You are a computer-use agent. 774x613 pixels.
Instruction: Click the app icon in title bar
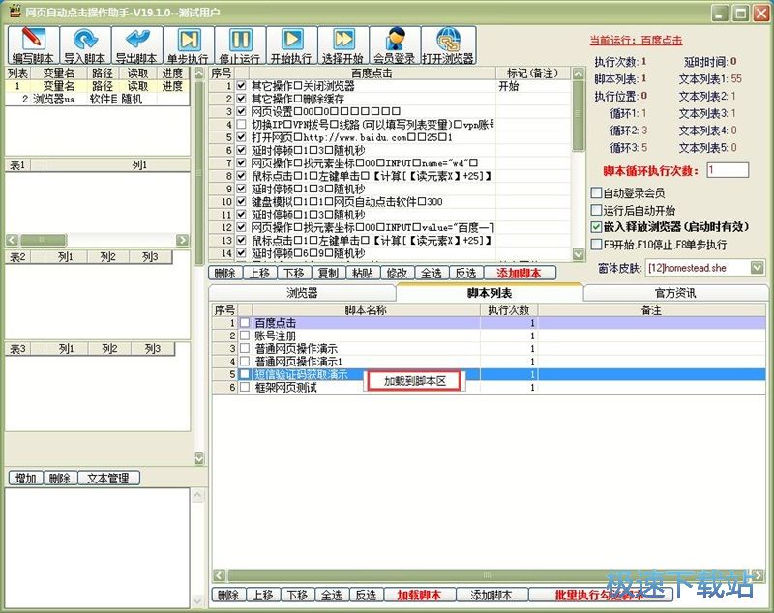15,11
